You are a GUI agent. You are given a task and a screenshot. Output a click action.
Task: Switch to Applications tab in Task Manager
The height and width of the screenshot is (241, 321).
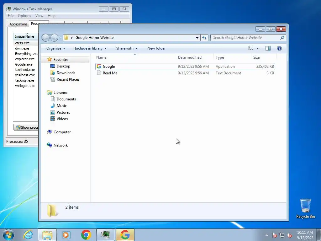tap(18, 24)
